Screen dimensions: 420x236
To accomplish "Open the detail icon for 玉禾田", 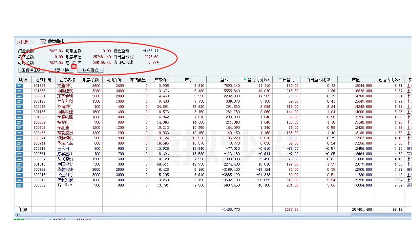I will coord(19,148).
